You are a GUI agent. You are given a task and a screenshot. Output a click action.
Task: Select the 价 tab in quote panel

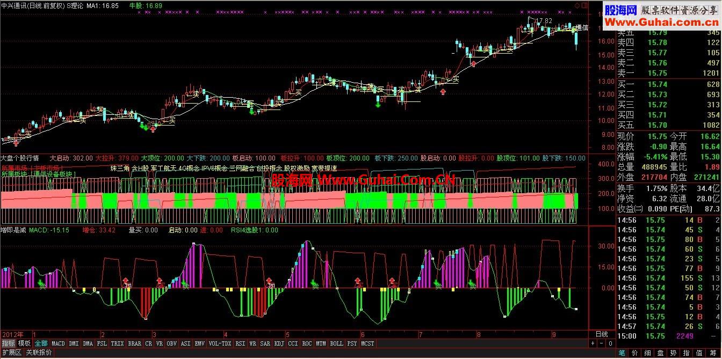(x=634, y=353)
